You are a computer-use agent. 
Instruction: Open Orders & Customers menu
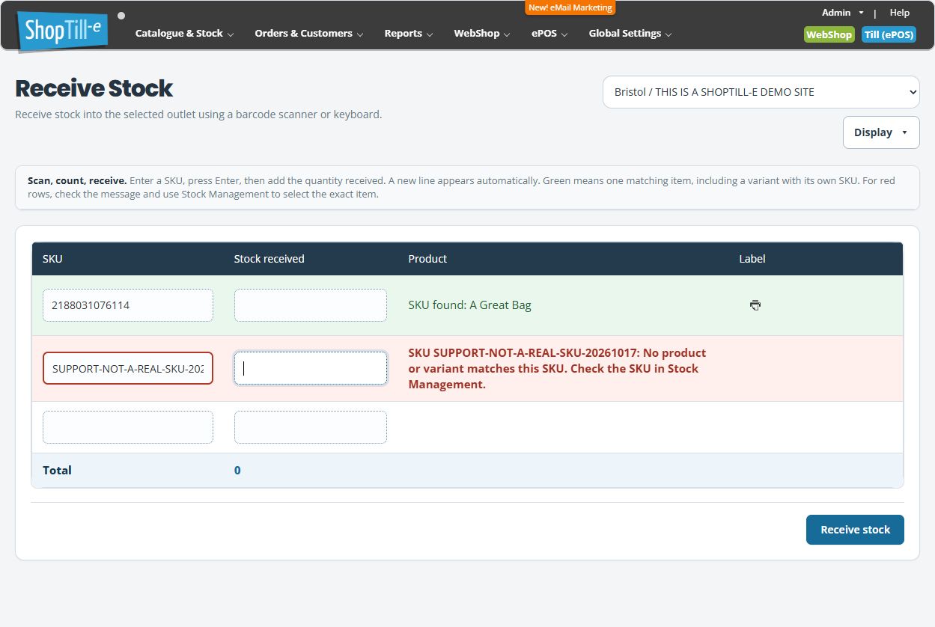coord(309,34)
